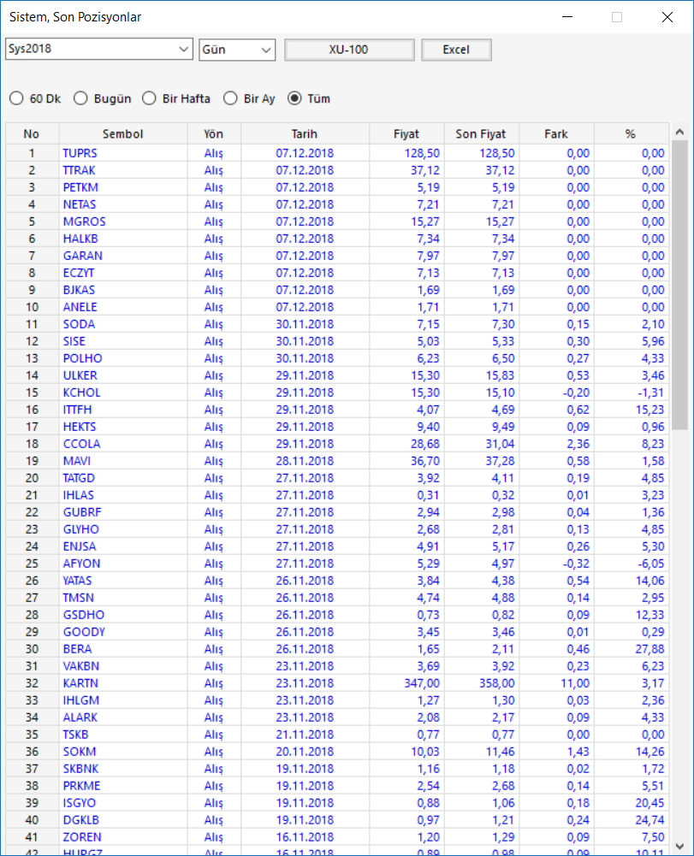Screen dimensions: 694x856
Task: Click the SOKM symbol
Action: coord(80,752)
